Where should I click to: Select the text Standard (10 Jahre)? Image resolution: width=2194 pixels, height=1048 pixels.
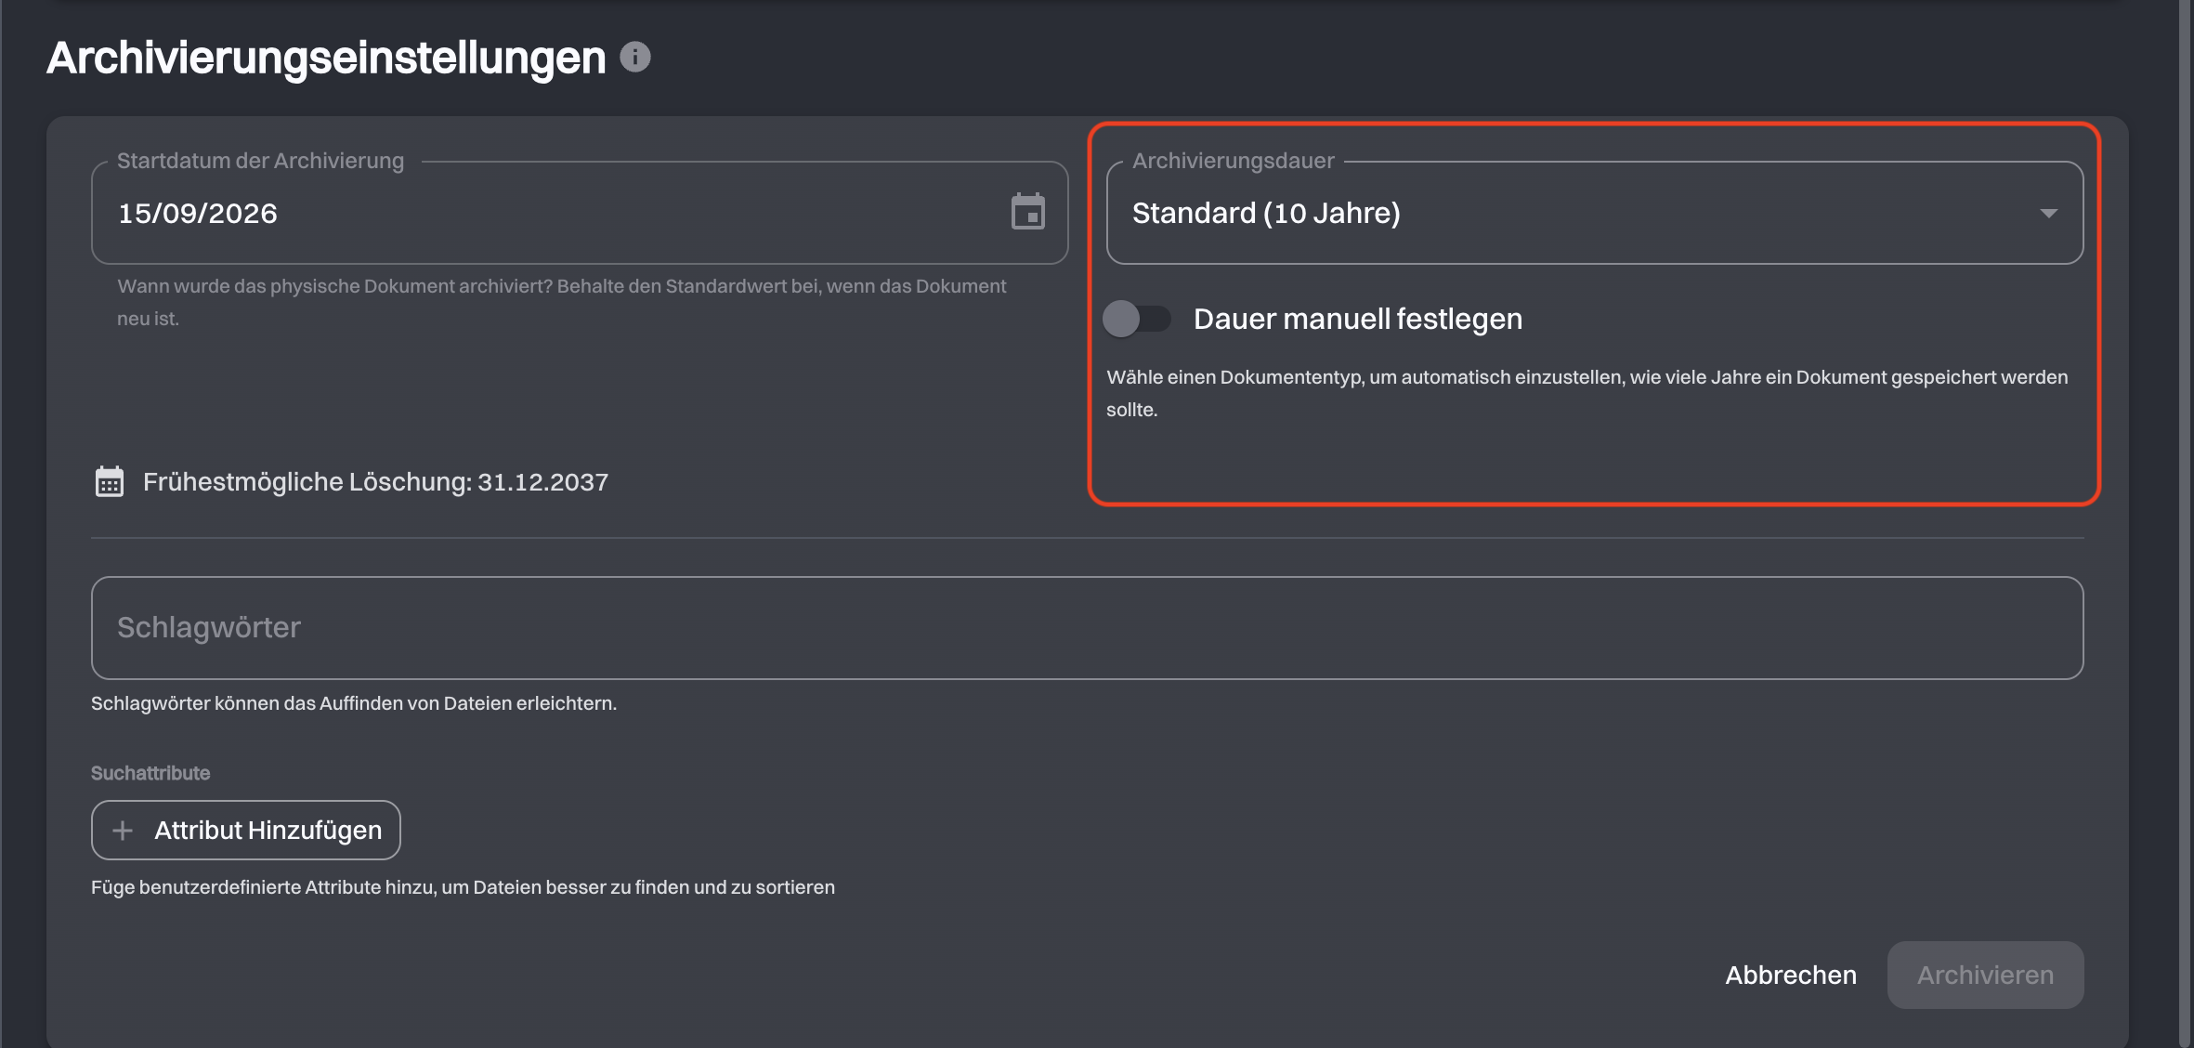[x=1266, y=213]
